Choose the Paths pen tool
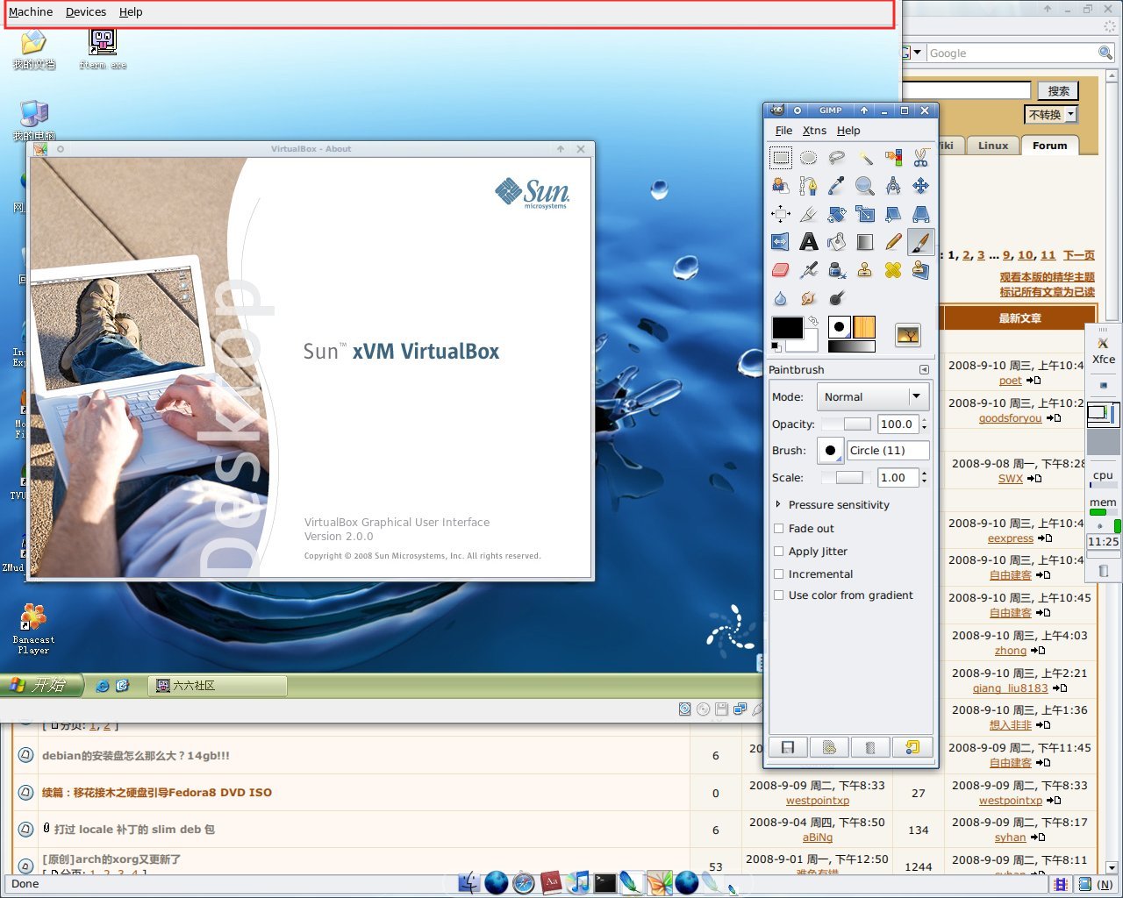Image resolution: width=1123 pixels, height=898 pixels. 809,186
